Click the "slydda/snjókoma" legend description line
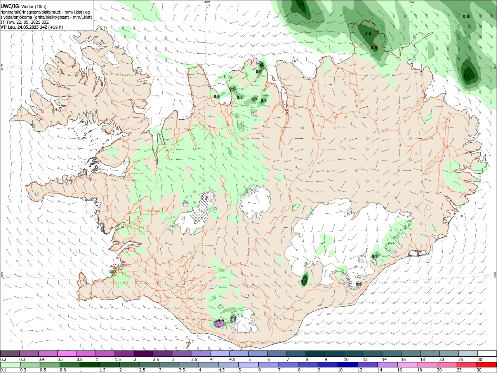Screen dimensions: 497x373 46,17
